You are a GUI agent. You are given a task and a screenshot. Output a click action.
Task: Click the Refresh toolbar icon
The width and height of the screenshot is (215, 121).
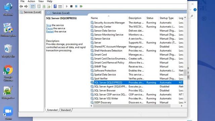(44, 6)
